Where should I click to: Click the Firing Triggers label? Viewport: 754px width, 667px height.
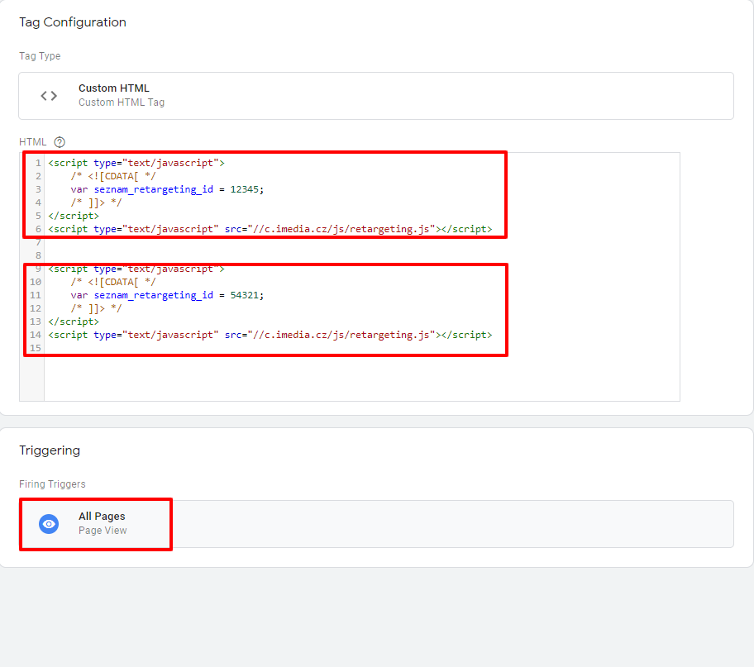tap(52, 484)
